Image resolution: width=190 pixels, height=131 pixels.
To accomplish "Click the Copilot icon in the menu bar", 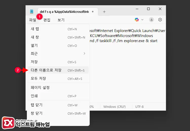I will [x=137, y=20].
